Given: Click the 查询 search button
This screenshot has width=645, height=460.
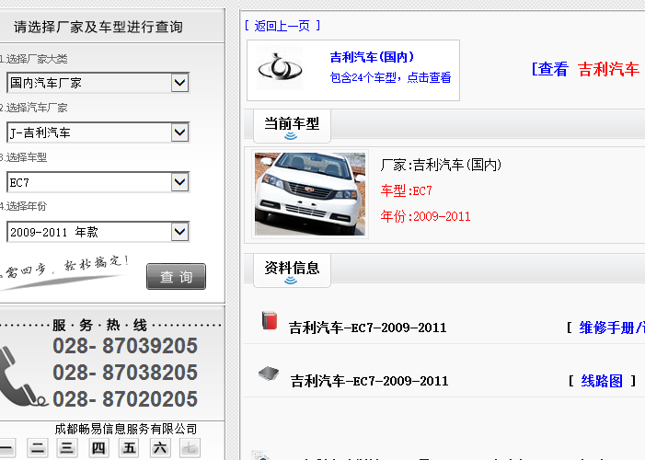Looking at the screenshot, I should coord(176,277).
